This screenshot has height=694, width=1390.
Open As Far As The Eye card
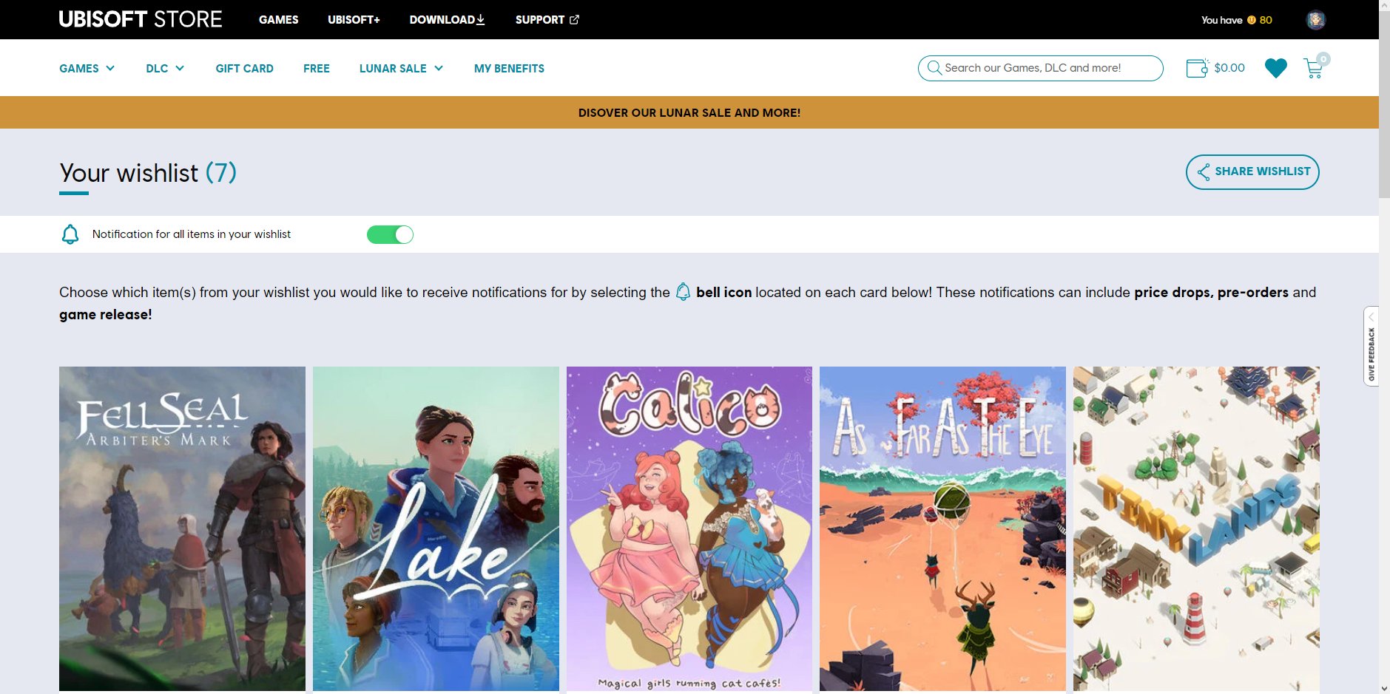click(x=942, y=528)
